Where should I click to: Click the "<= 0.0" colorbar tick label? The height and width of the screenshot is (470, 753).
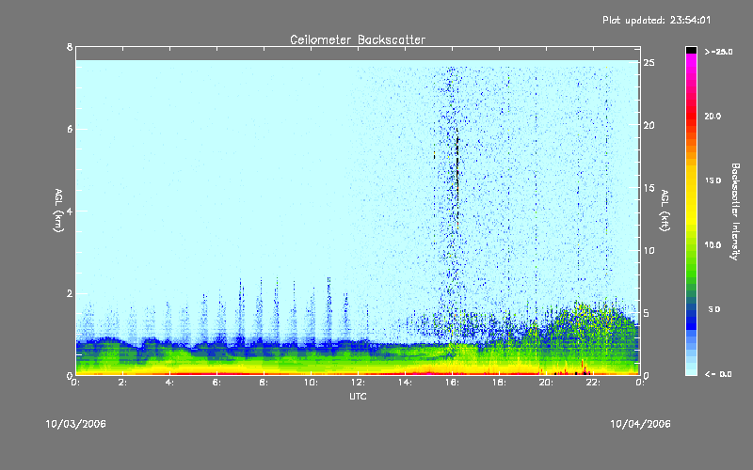pos(718,374)
